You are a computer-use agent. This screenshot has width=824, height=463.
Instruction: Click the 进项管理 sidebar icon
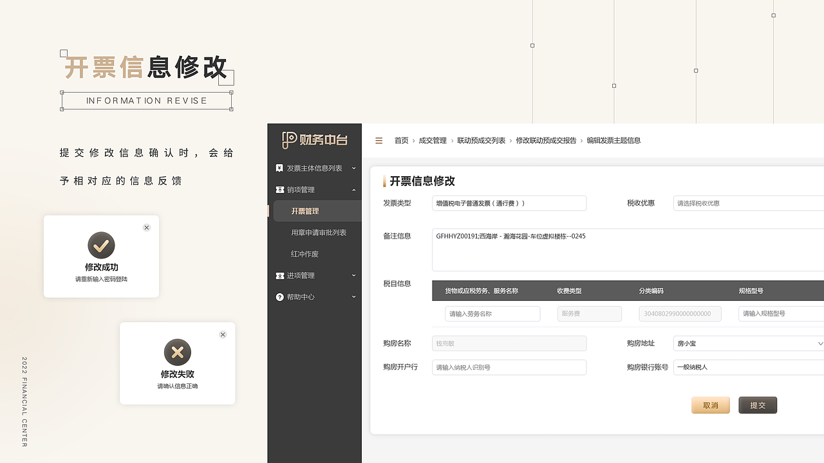279,275
